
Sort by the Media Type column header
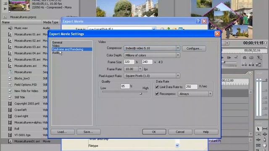click(50, 22)
